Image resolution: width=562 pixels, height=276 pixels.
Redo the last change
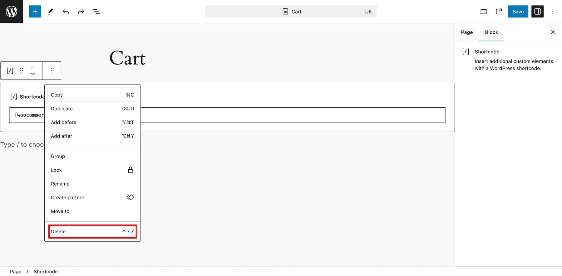point(81,11)
